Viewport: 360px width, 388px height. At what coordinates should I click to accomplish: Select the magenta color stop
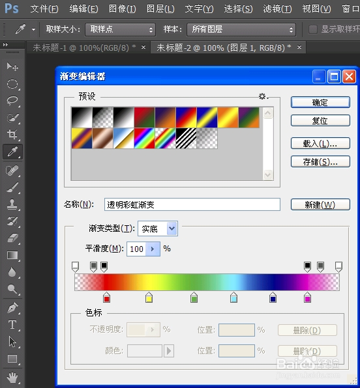click(307, 298)
